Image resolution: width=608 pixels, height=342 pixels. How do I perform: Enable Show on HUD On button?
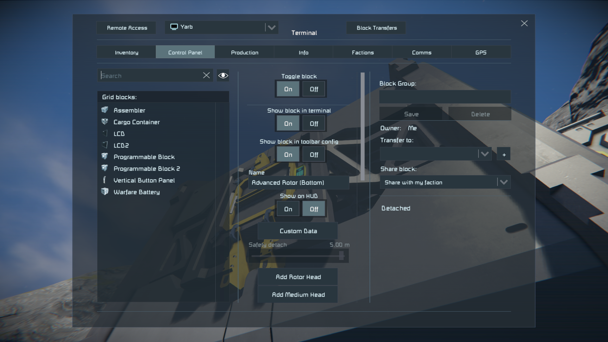coord(288,209)
